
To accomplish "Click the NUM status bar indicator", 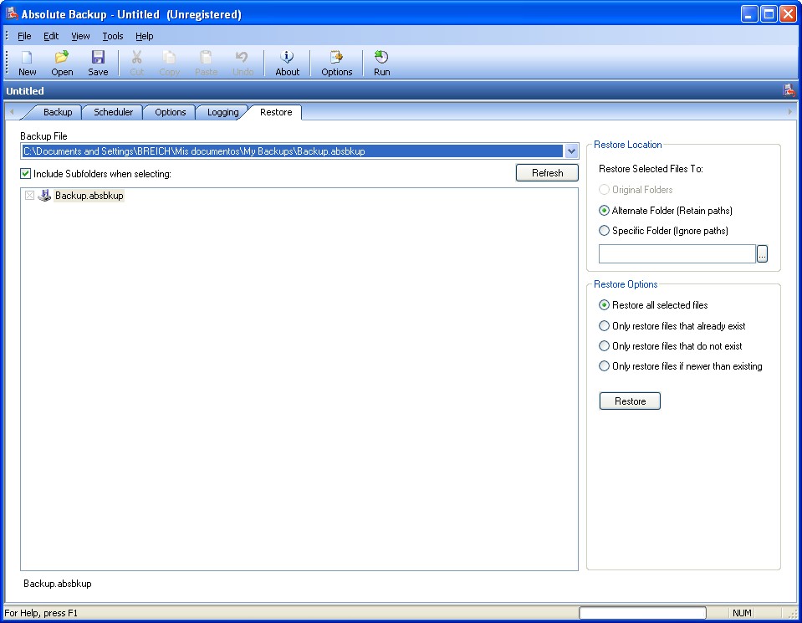I will point(742,613).
